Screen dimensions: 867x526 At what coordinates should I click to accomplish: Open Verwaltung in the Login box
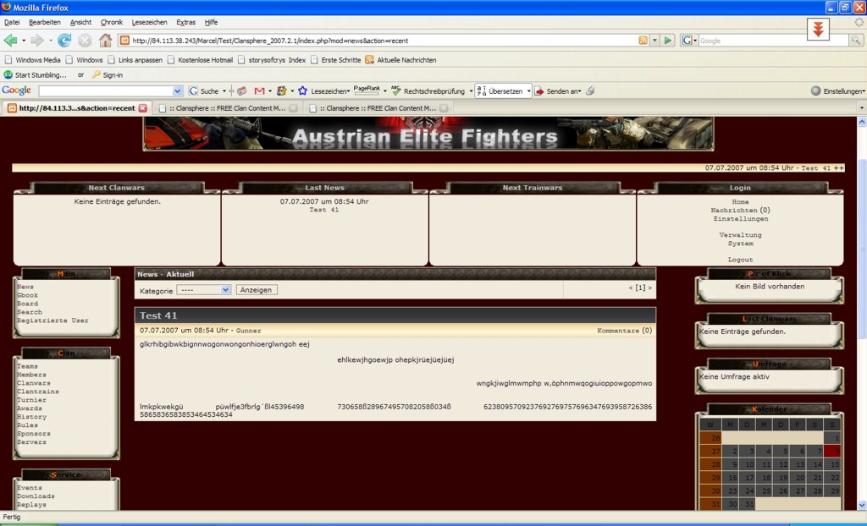[x=740, y=235]
